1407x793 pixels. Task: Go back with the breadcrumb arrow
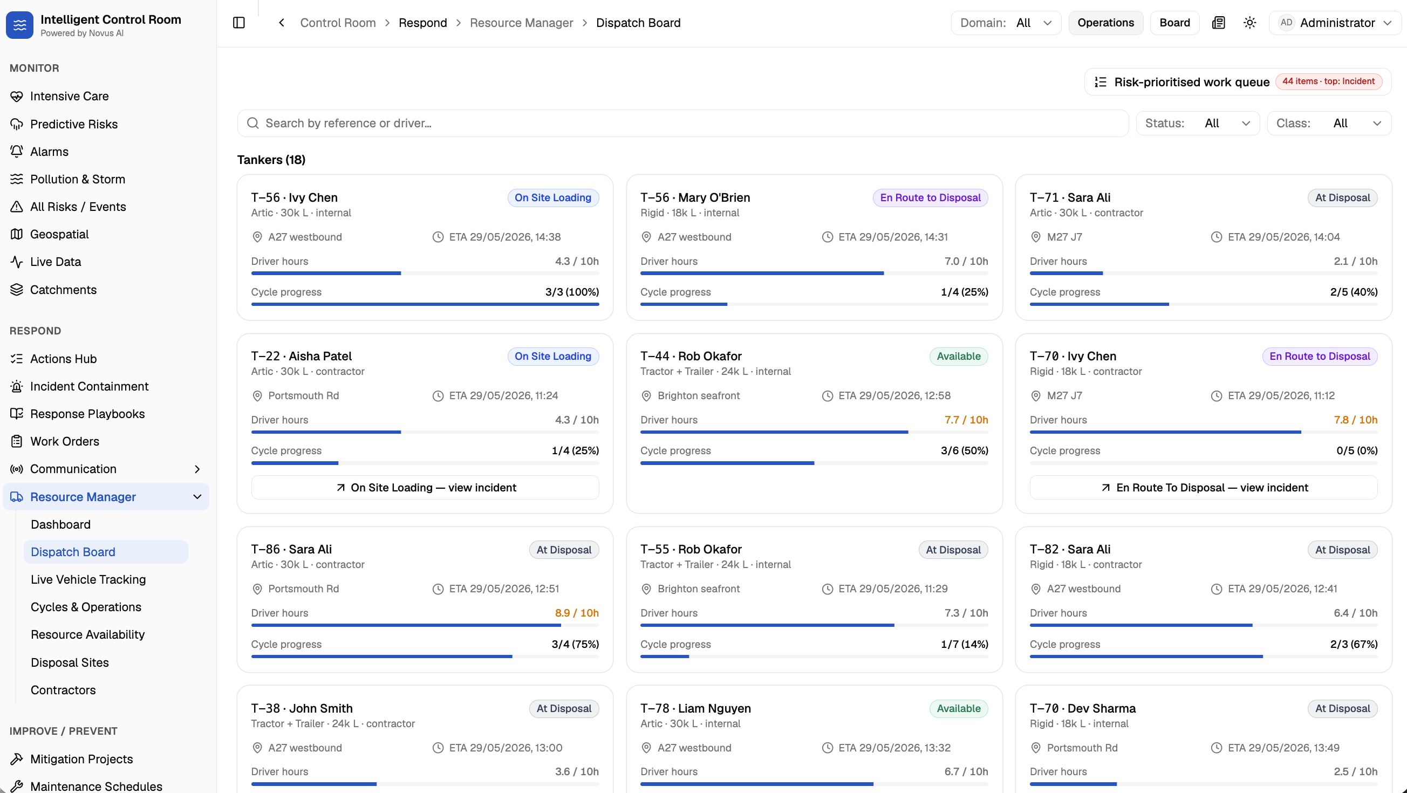[281, 23]
